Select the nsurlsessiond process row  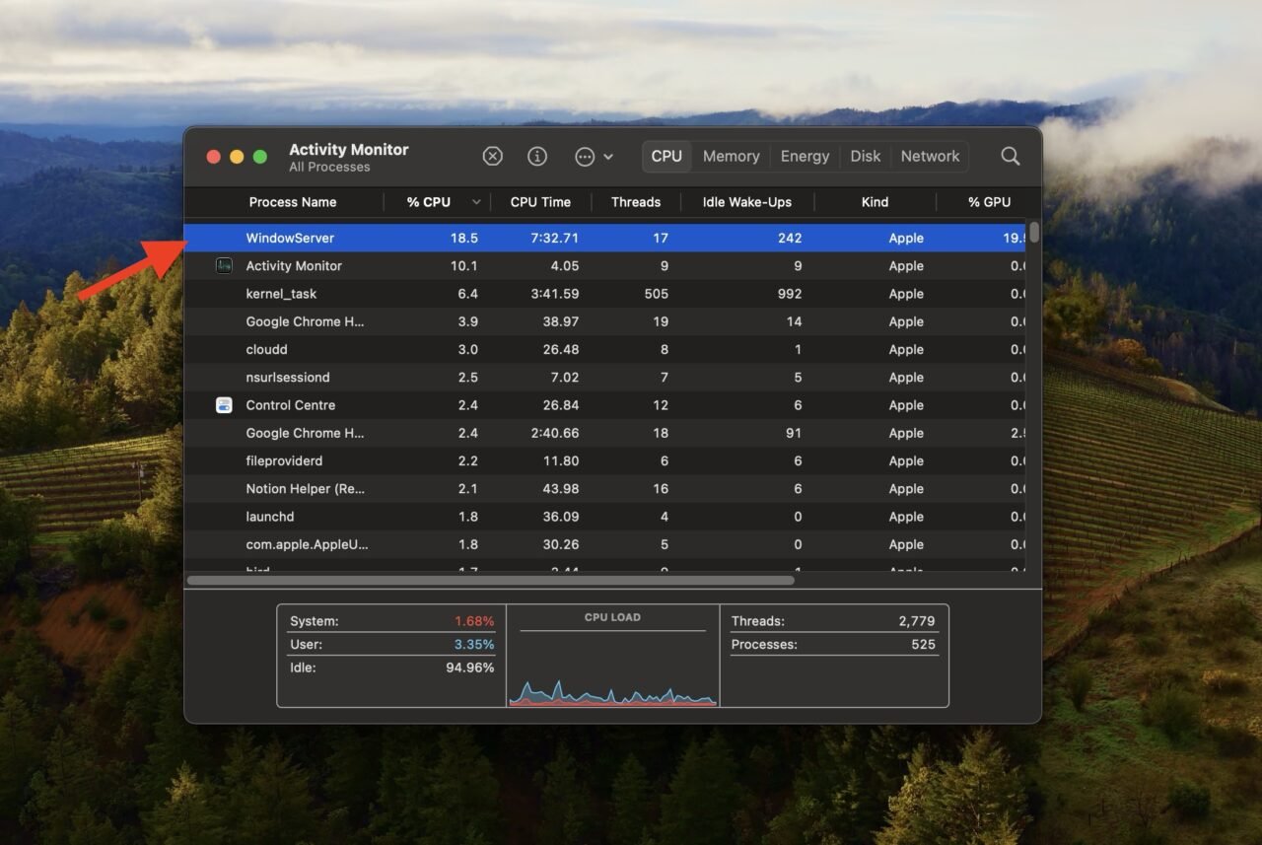[x=605, y=377]
